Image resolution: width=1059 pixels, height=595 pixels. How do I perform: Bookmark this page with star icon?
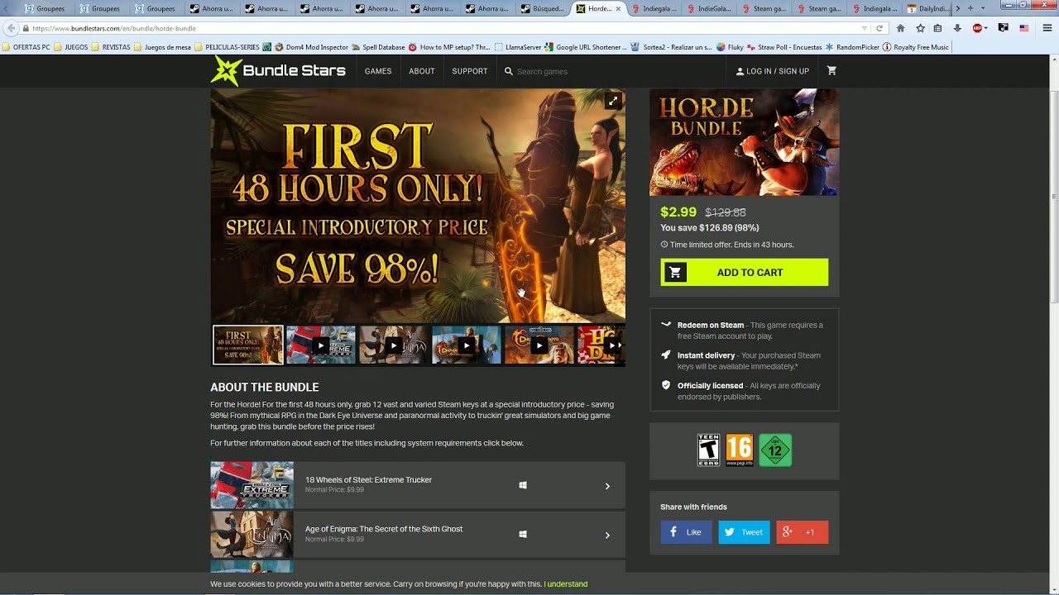920,28
